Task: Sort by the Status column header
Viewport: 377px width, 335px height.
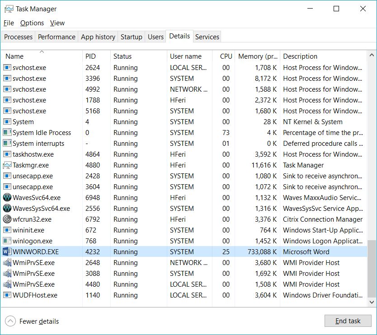Action: pyautogui.click(x=138, y=56)
